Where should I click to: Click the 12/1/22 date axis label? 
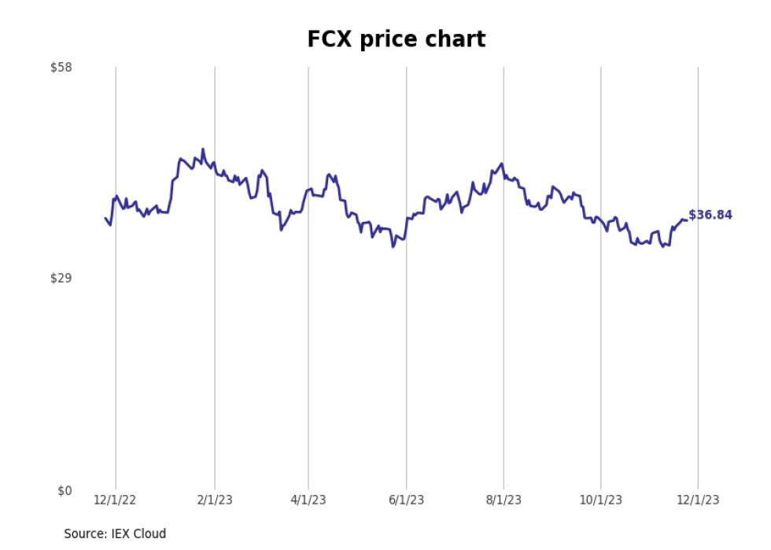pos(115,500)
